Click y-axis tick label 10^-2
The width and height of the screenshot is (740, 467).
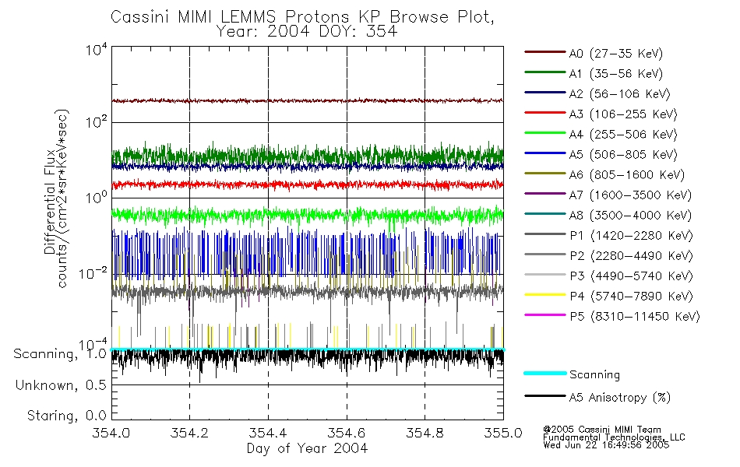point(93,273)
